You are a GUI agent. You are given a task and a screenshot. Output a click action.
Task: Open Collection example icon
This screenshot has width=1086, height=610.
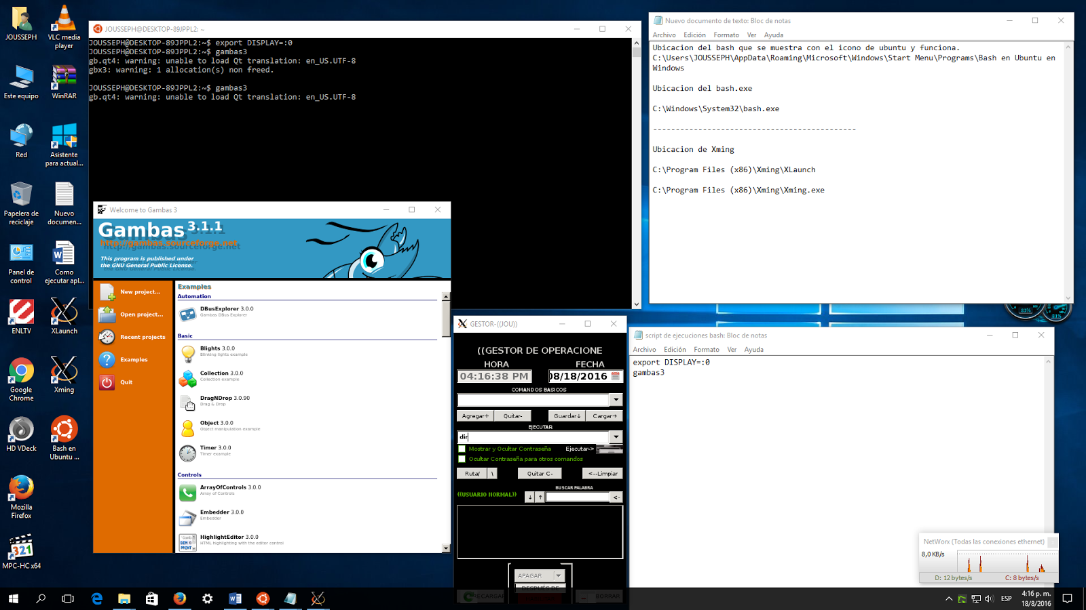click(x=188, y=379)
